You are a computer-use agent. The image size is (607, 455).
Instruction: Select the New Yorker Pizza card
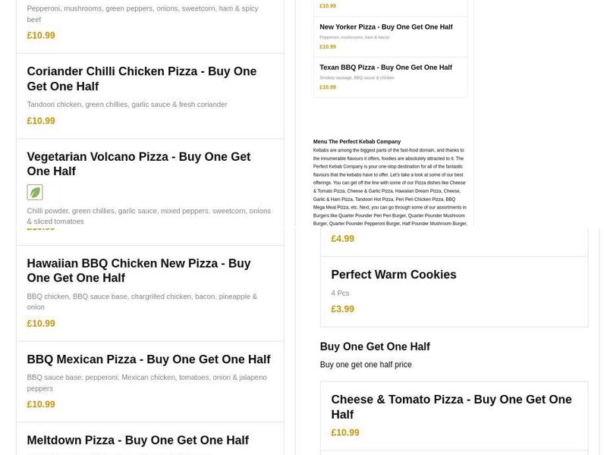(x=385, y=26)
